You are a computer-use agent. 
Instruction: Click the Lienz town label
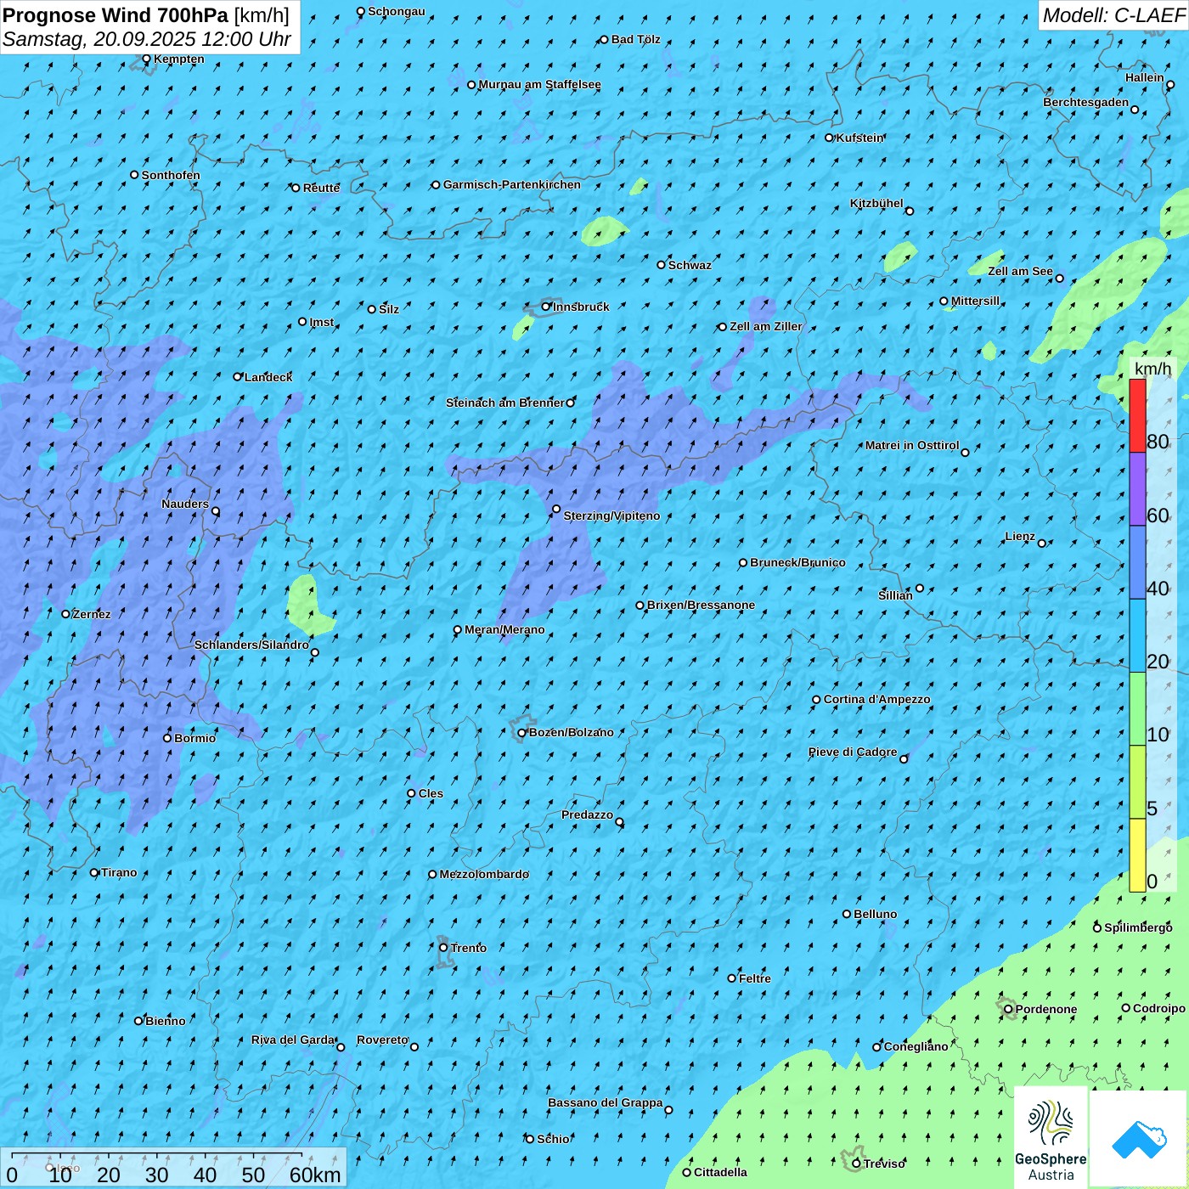[x=1020, y=536]
